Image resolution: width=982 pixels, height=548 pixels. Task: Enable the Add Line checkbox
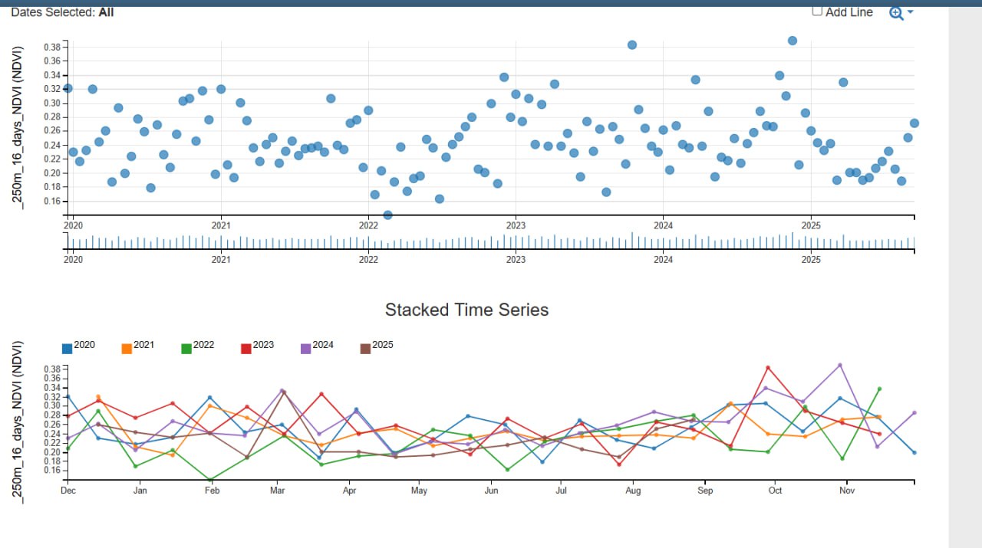pos(817,11)
